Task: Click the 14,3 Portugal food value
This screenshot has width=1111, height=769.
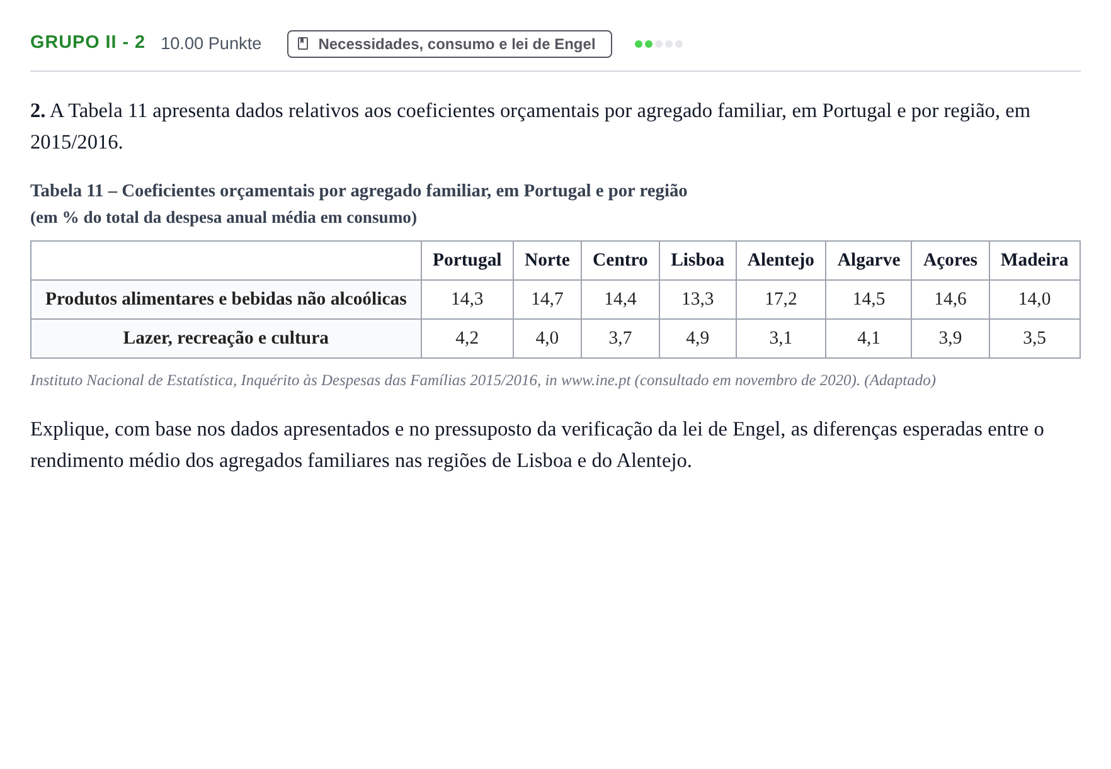Action: tap(467, 299)
